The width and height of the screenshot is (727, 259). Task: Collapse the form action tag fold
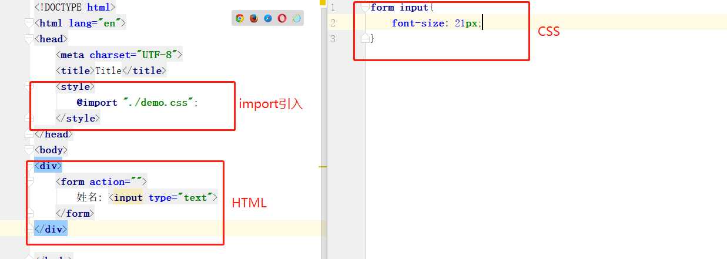[x=29, y=182]
